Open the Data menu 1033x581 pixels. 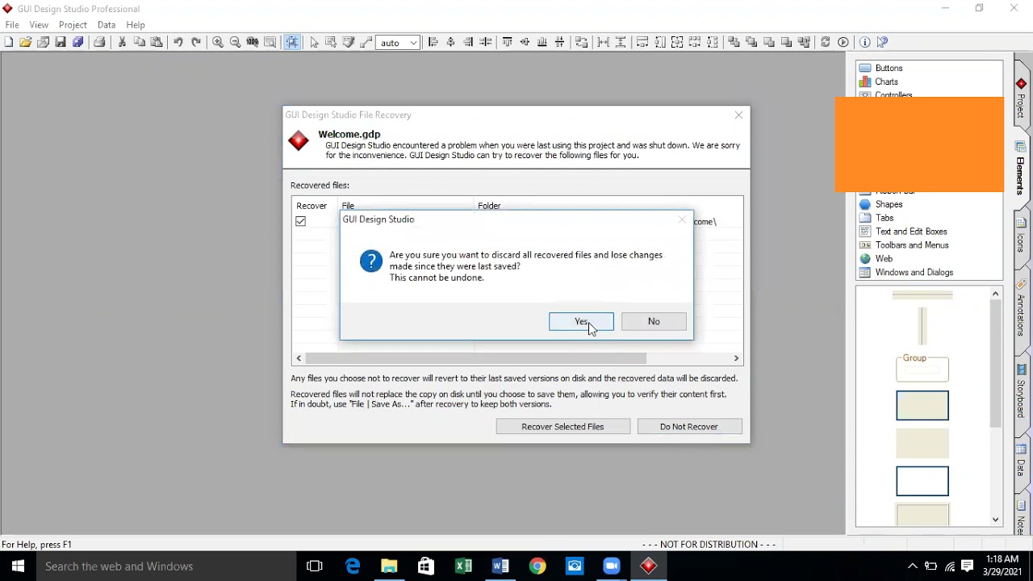[x=107, y=25]
